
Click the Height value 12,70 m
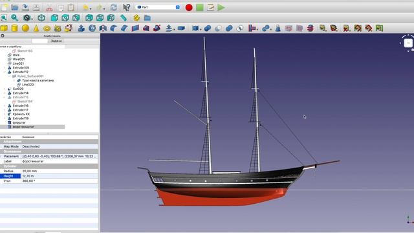coord(60,176)
